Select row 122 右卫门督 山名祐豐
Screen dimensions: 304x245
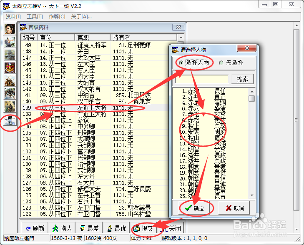coord(95,214)
